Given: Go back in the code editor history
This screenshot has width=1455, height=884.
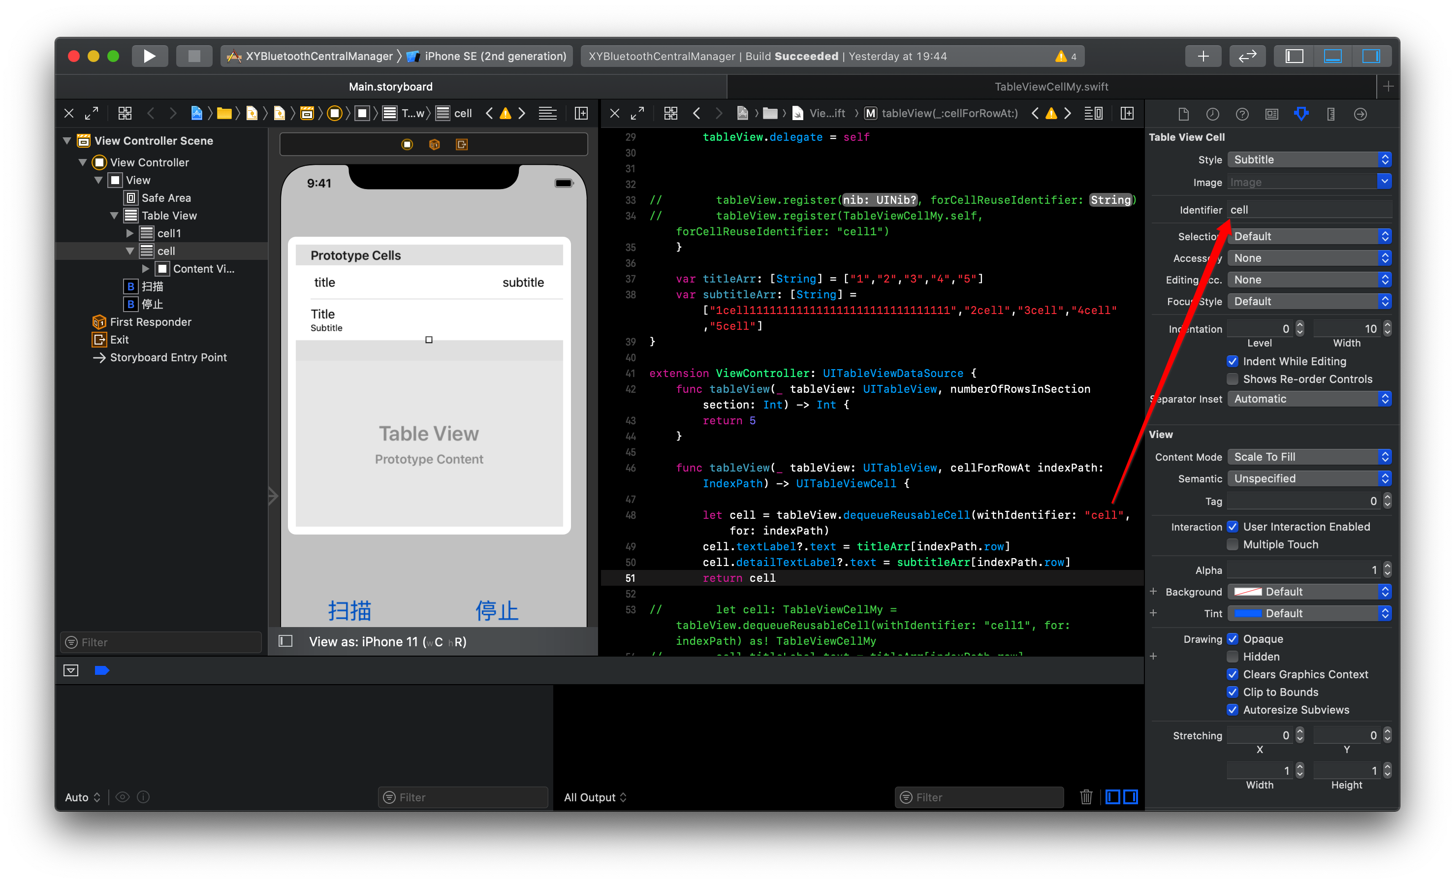Looking at the screenshot, I should pos(697,113).
